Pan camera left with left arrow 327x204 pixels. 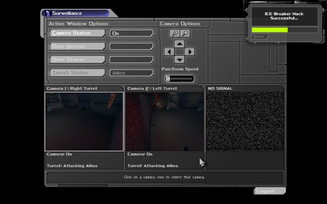(x=169, y=52)
